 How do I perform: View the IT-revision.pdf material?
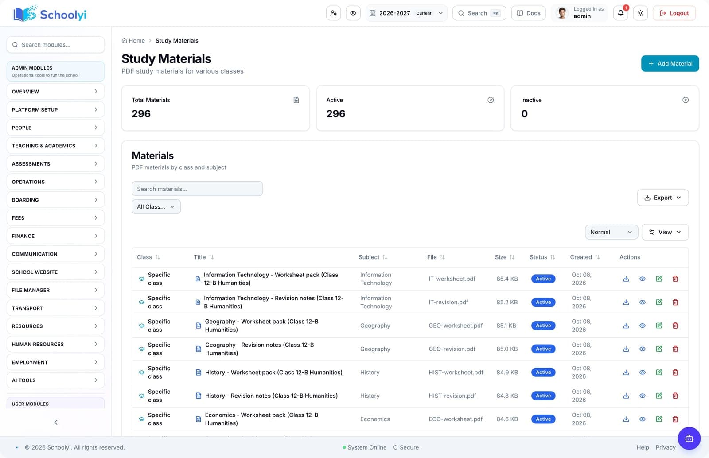click(x=643, y=303)
